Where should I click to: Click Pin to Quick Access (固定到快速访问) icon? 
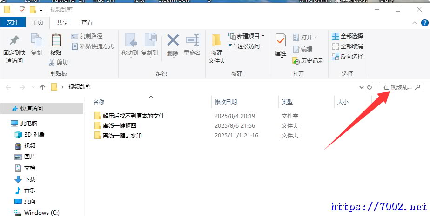[x=14, y=40]
